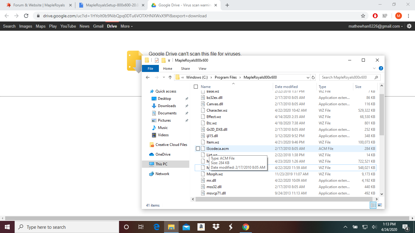Open the Action Center notifications icon
This screenshot has height=233, width=415.
(405, 227)
